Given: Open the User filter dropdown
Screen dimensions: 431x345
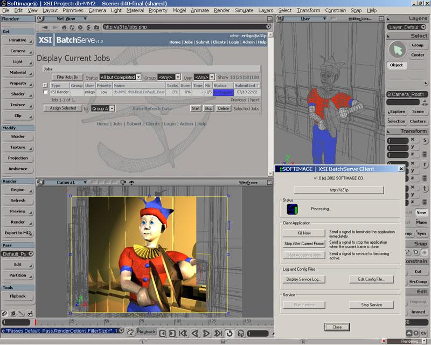Looking at the screenshot, I should 212,77.
